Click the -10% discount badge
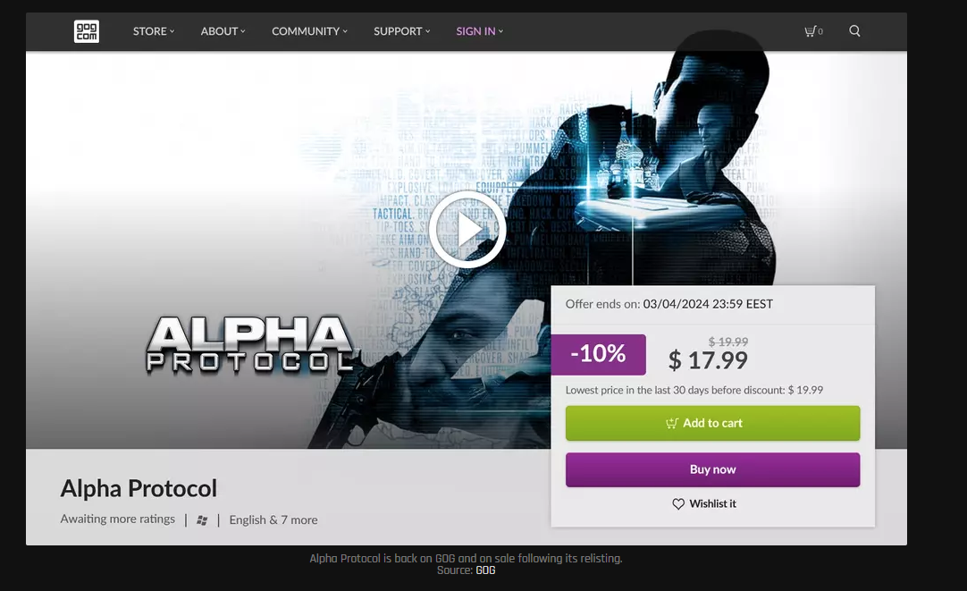This screenshot has width=967, height=591. pyautogui.click(x=598, y=354)
